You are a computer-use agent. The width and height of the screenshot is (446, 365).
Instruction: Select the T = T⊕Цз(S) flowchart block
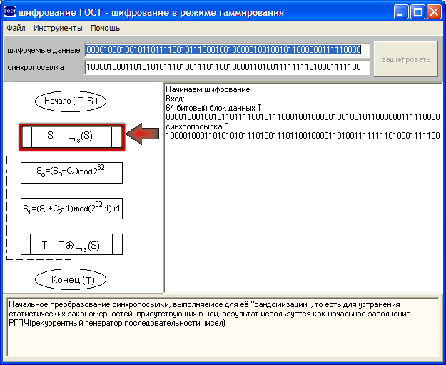[x=71, y=244]
